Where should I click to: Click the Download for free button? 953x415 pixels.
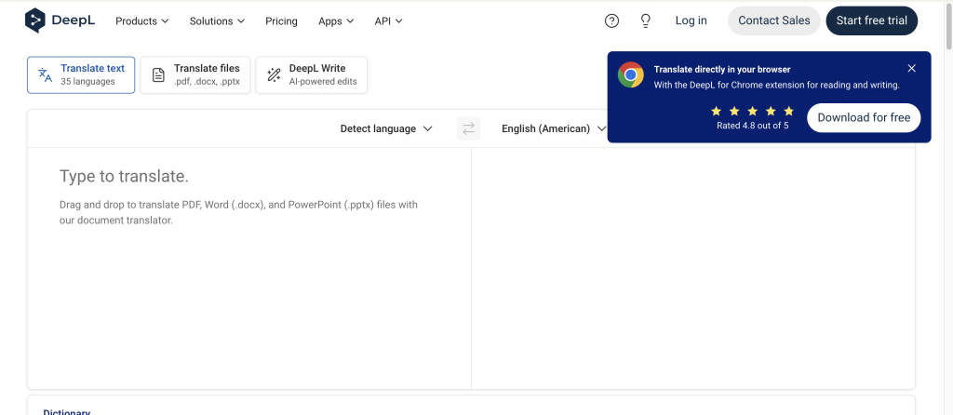point(864,118)
